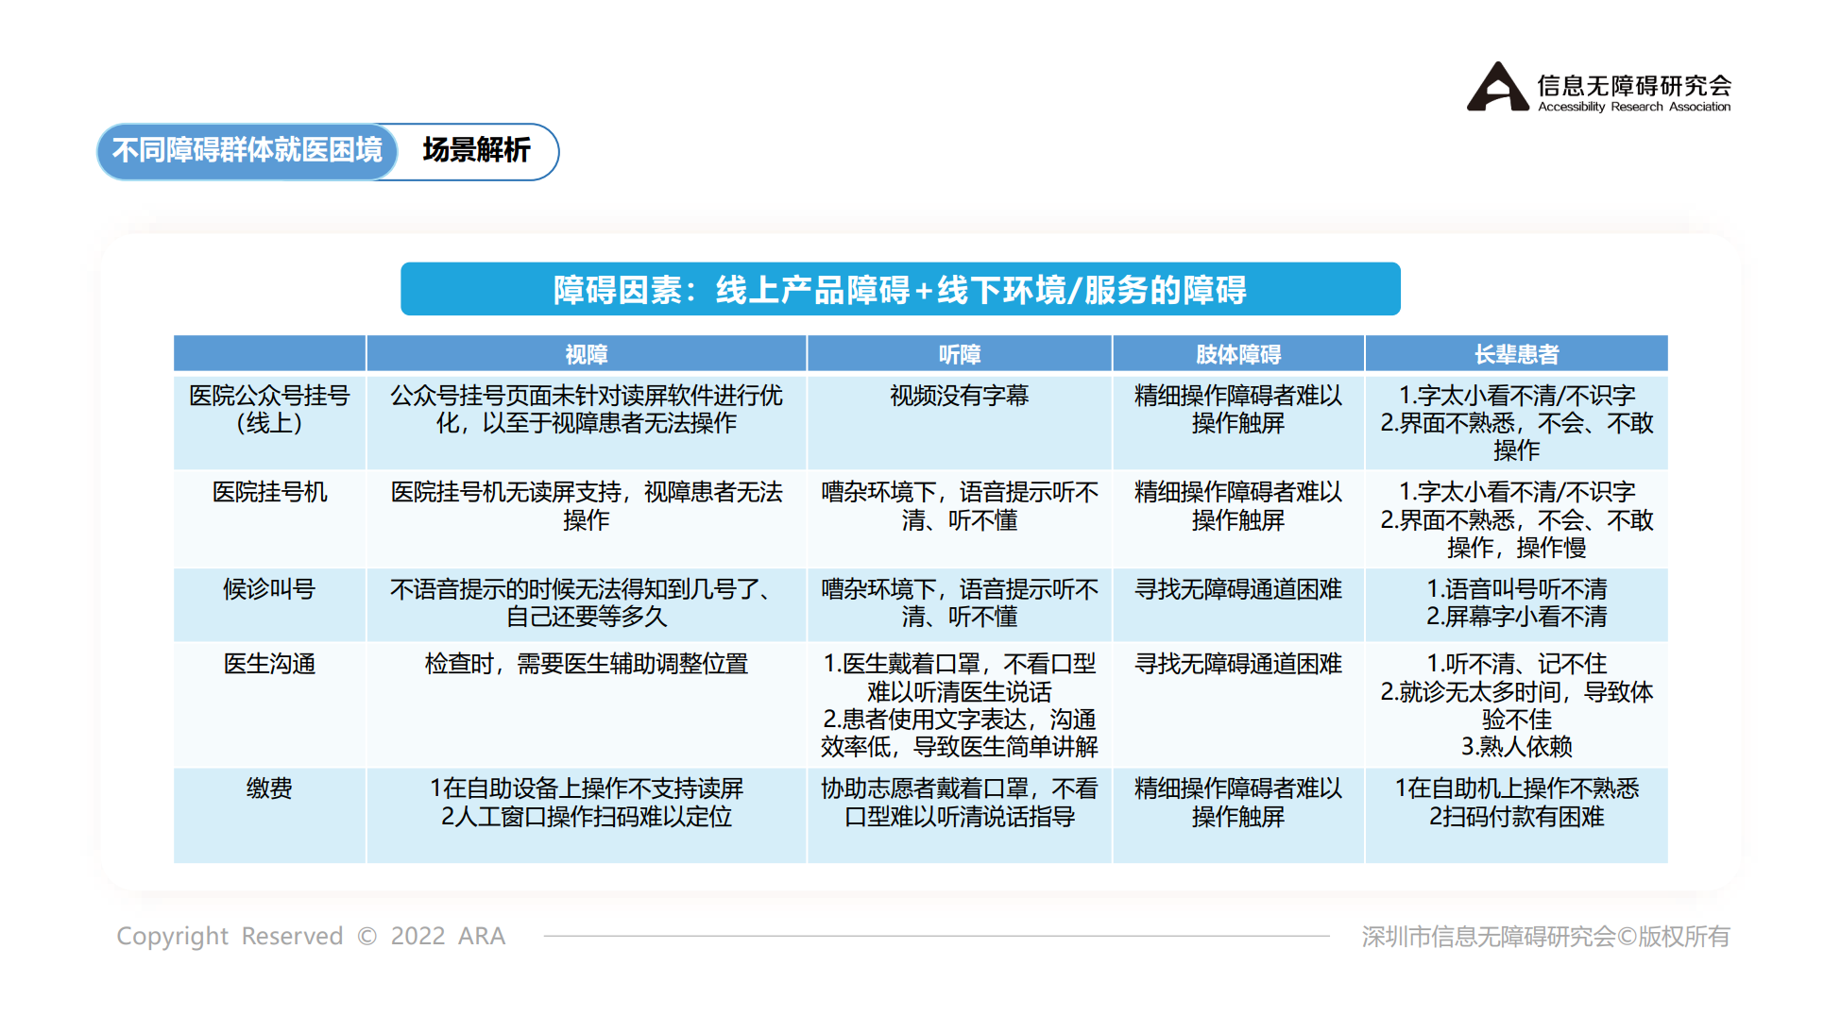Click 1.听不清、记不住 cell

tap(1517, 705)
